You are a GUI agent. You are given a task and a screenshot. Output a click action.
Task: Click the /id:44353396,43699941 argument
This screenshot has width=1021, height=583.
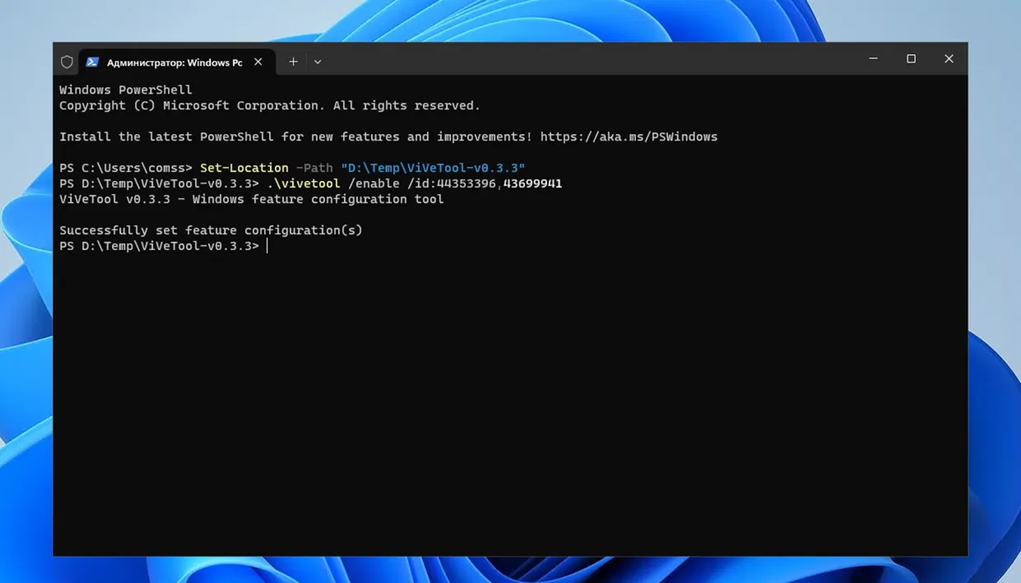485,183
